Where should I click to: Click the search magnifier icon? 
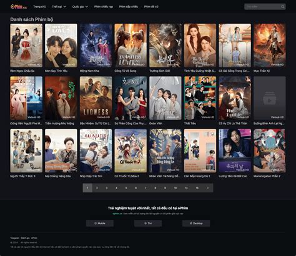tap(282, 7)
